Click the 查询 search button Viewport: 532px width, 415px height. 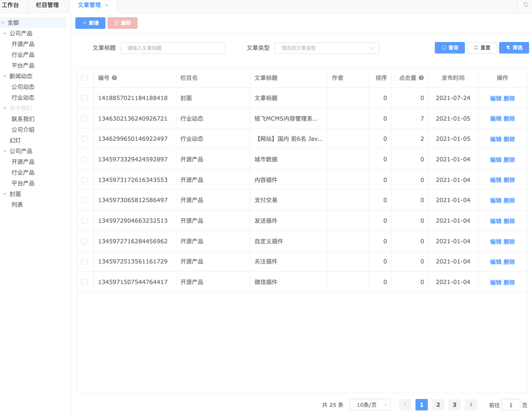point(450,48)
